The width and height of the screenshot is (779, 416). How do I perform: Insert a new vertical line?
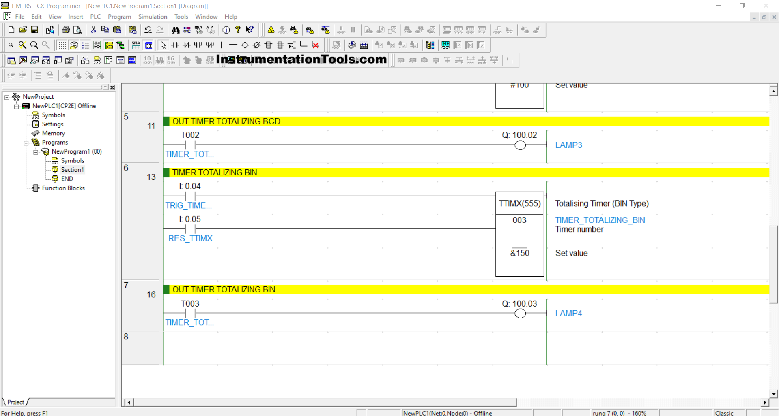point(222,45)
